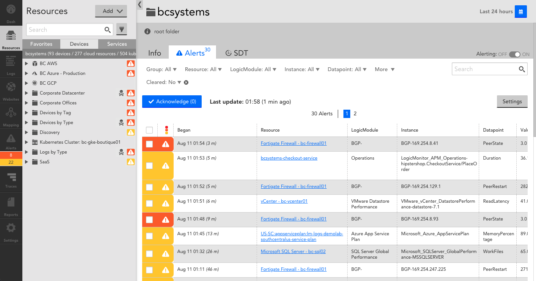Open the Resources navigation icon
Image resolution: width=536 pixels, height=281 pixels.
[11, 36]
